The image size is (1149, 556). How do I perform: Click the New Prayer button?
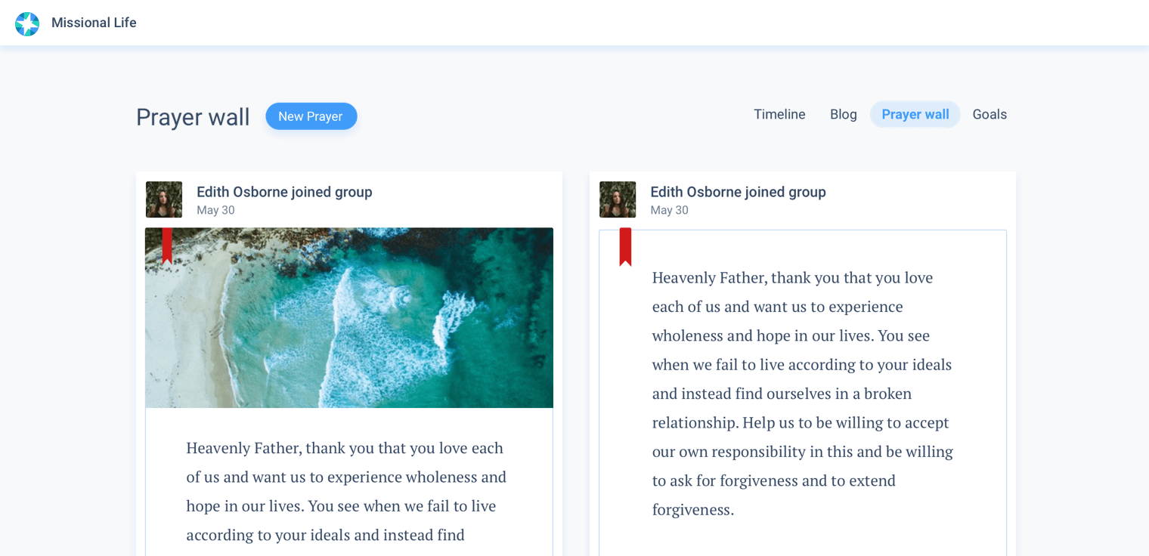pos(311,116)
